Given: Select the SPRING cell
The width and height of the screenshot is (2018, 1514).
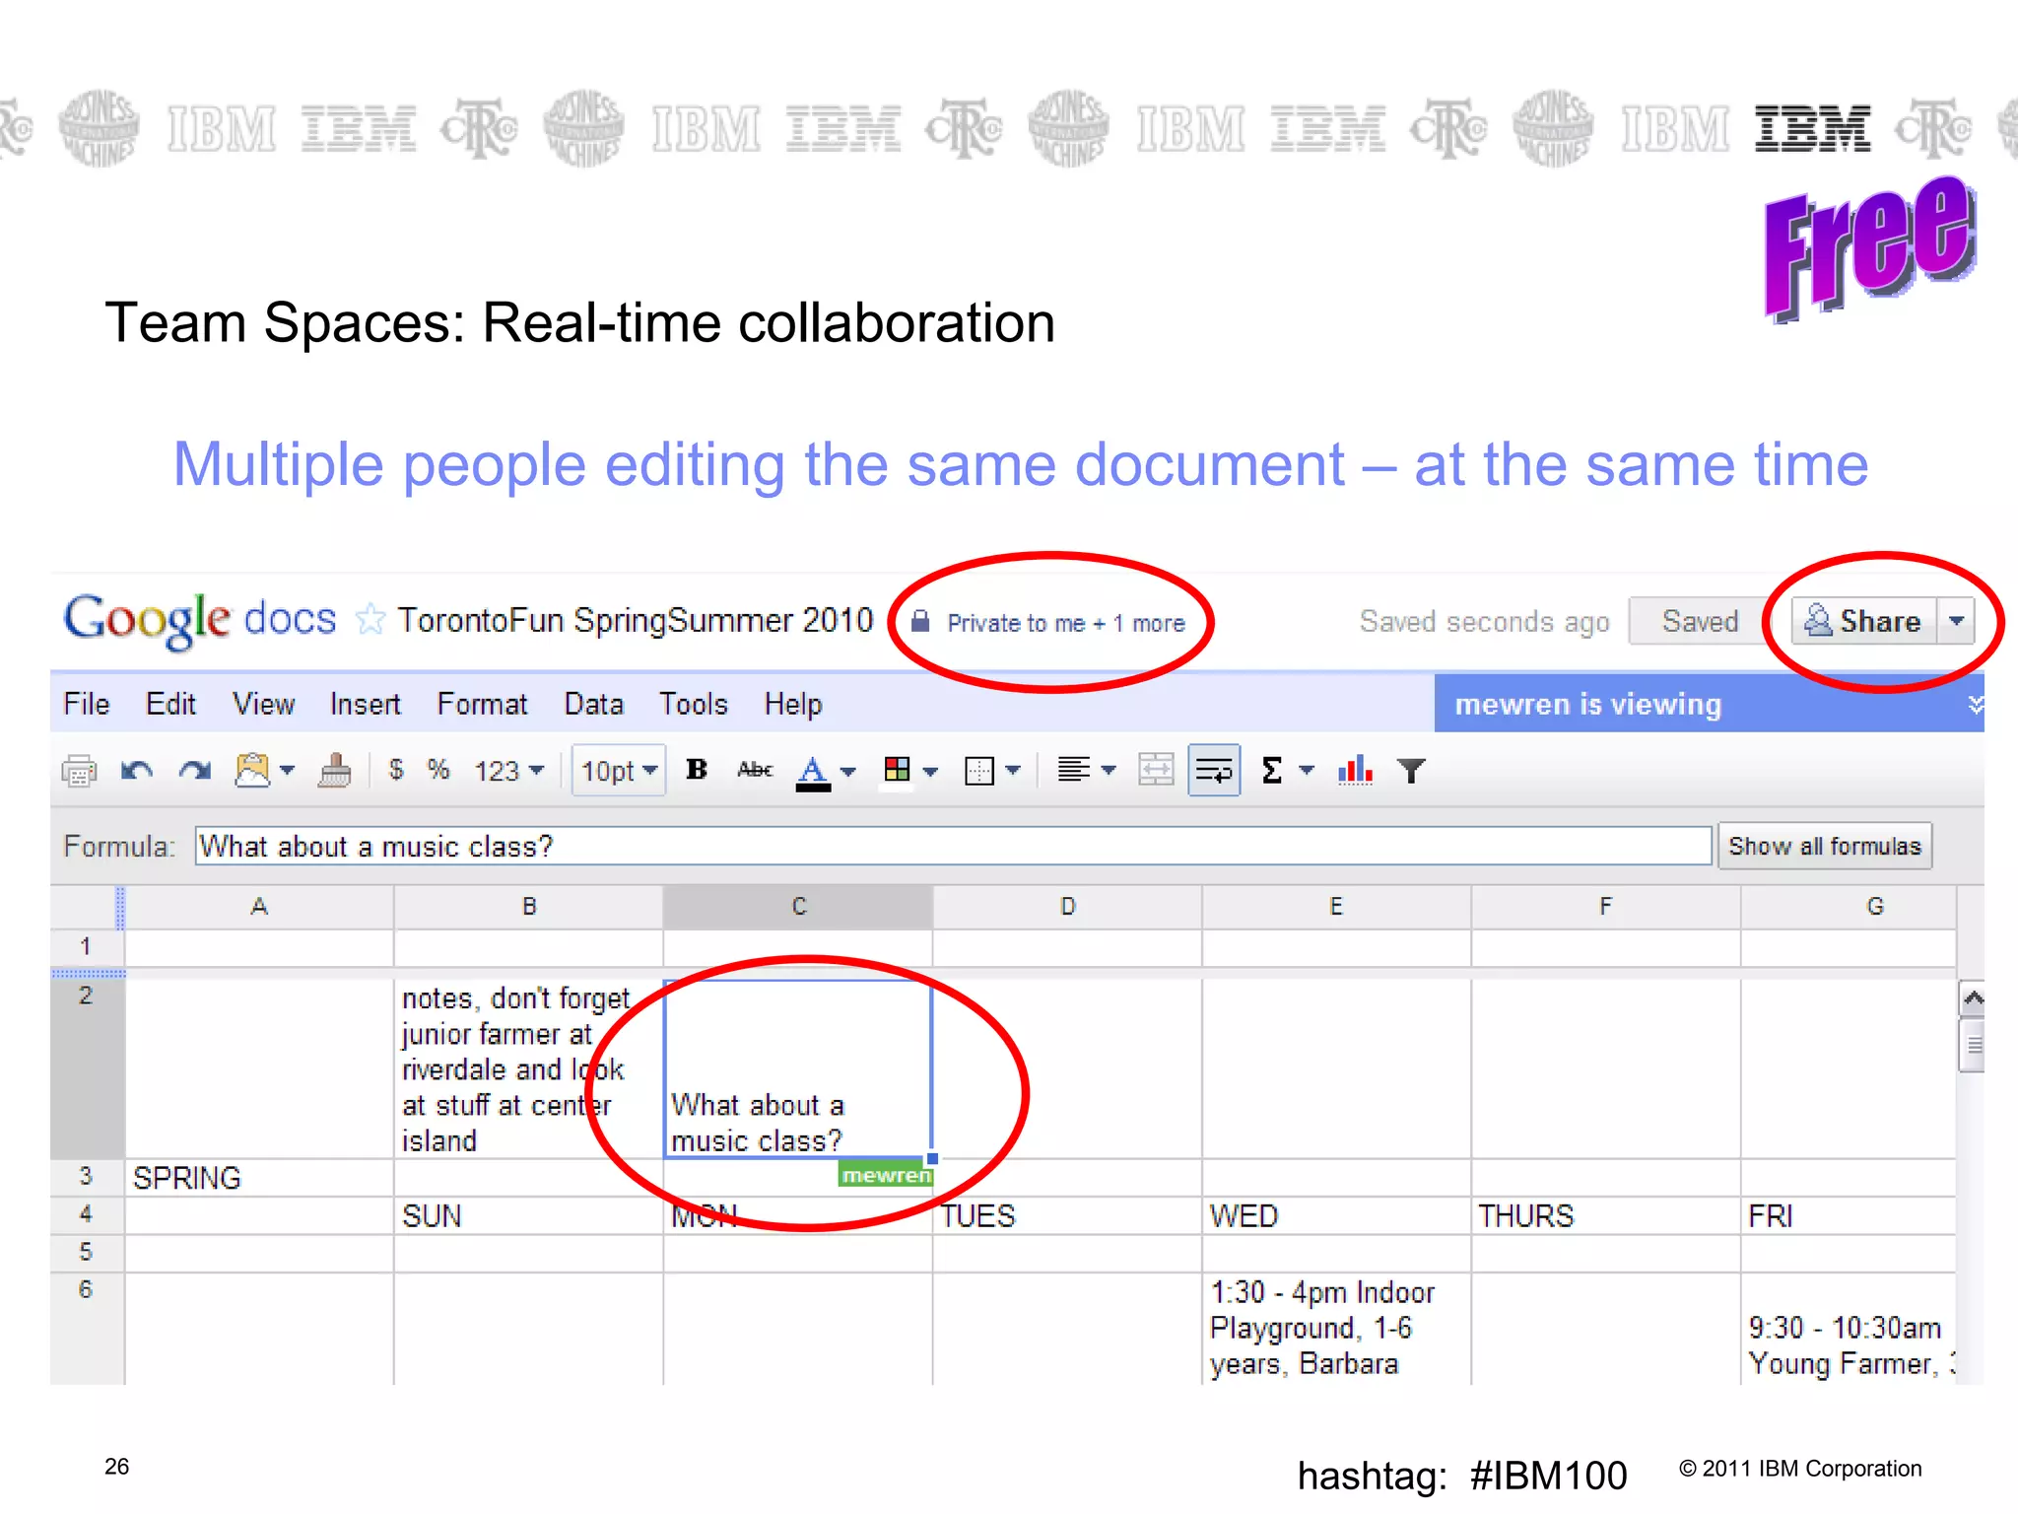Looking at the screenshot, I should [x=259, y=1178].
